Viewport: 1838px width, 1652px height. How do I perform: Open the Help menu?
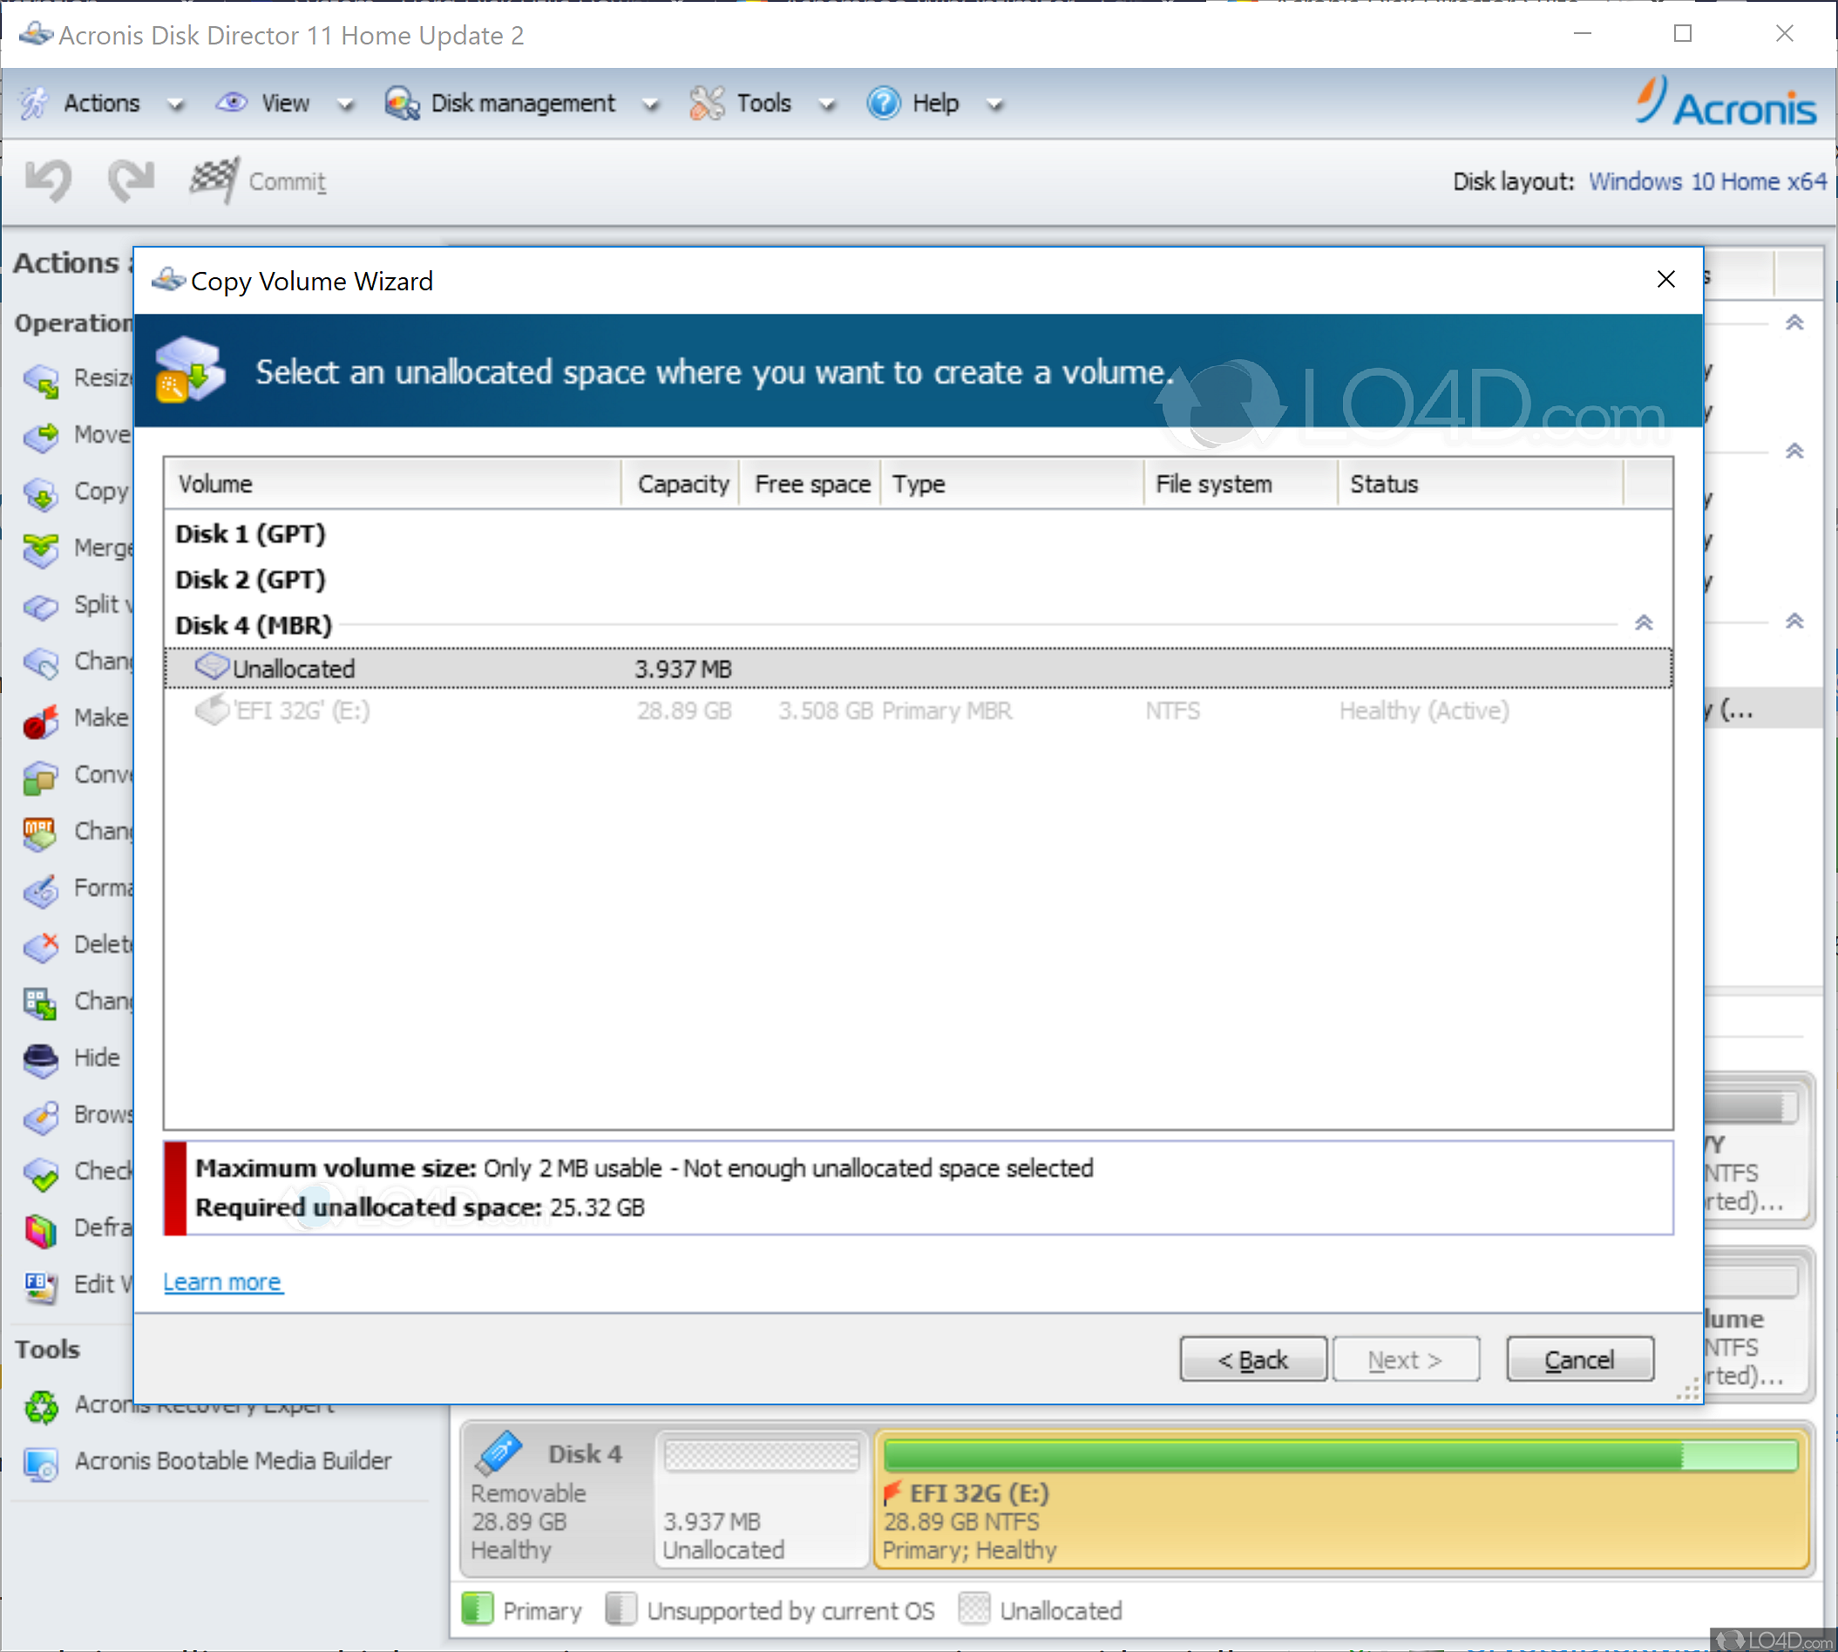(934, 103)
